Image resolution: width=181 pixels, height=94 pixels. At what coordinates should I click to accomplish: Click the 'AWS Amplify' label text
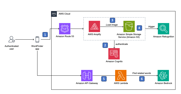point(94,34)
